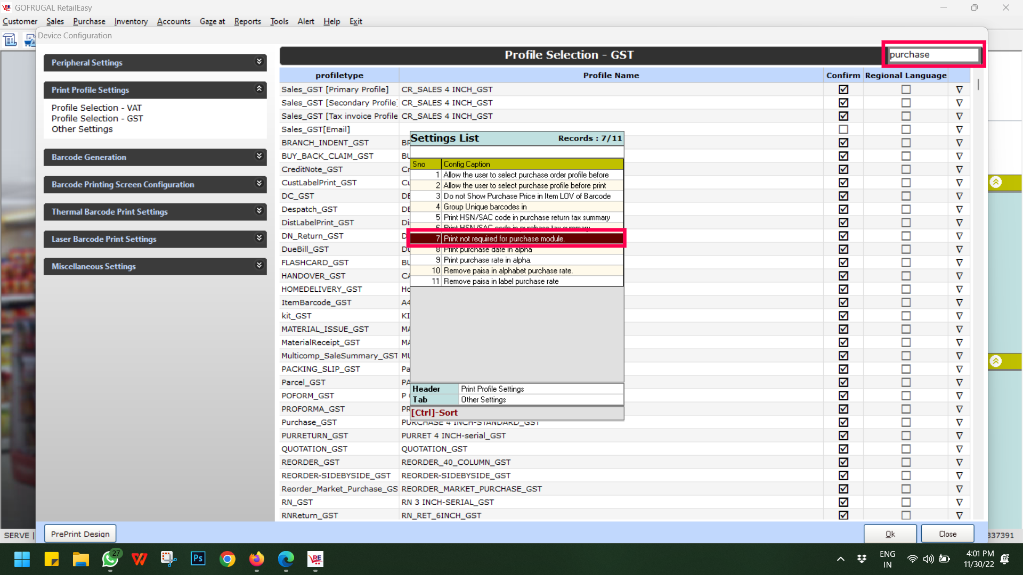Click the search field containing 'purchase'
Image resolution: width=1023 pixels, height=575 pixels.
coord(933,54)
